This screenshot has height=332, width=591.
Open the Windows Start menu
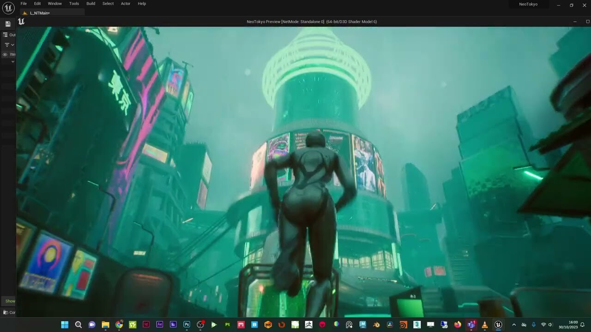(x=65, y=325)
